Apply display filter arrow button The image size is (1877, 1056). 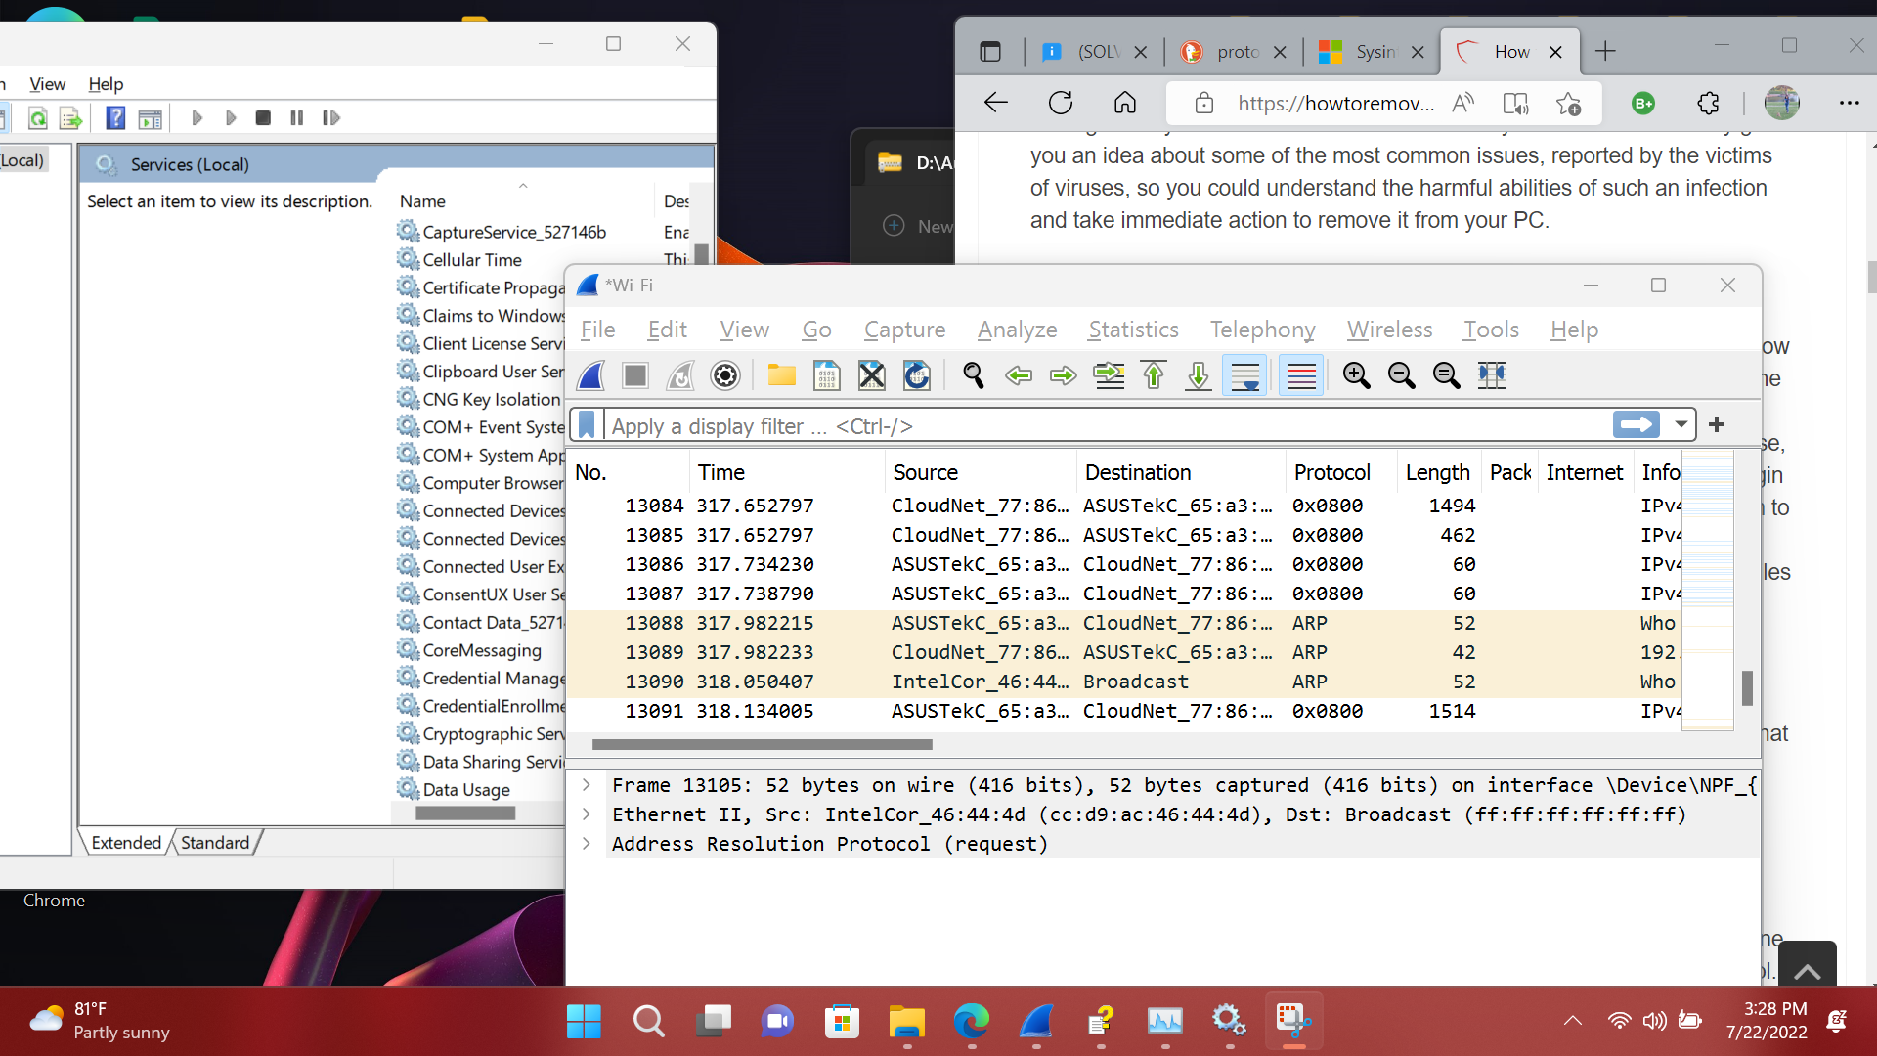pyautogui.click(x=1636, y=425)
